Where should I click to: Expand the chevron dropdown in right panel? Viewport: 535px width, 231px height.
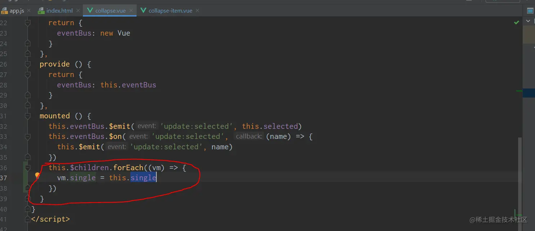[x=528, y=21]
